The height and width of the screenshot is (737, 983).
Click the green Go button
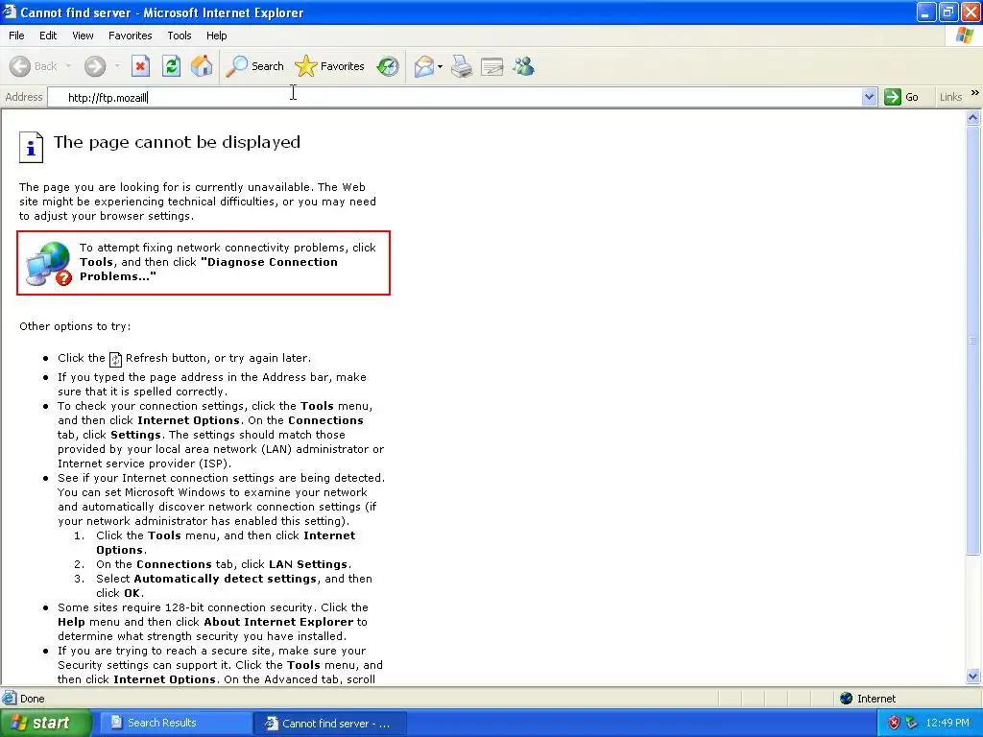coord(901,97)
